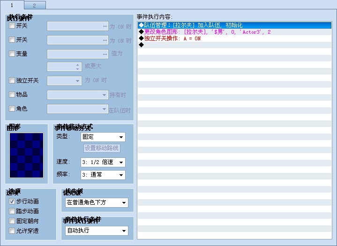Image resolution: width=337 pixels, height=246 pixels.
Task: Click the second switch selector ellipsis field
Action: 78,40
